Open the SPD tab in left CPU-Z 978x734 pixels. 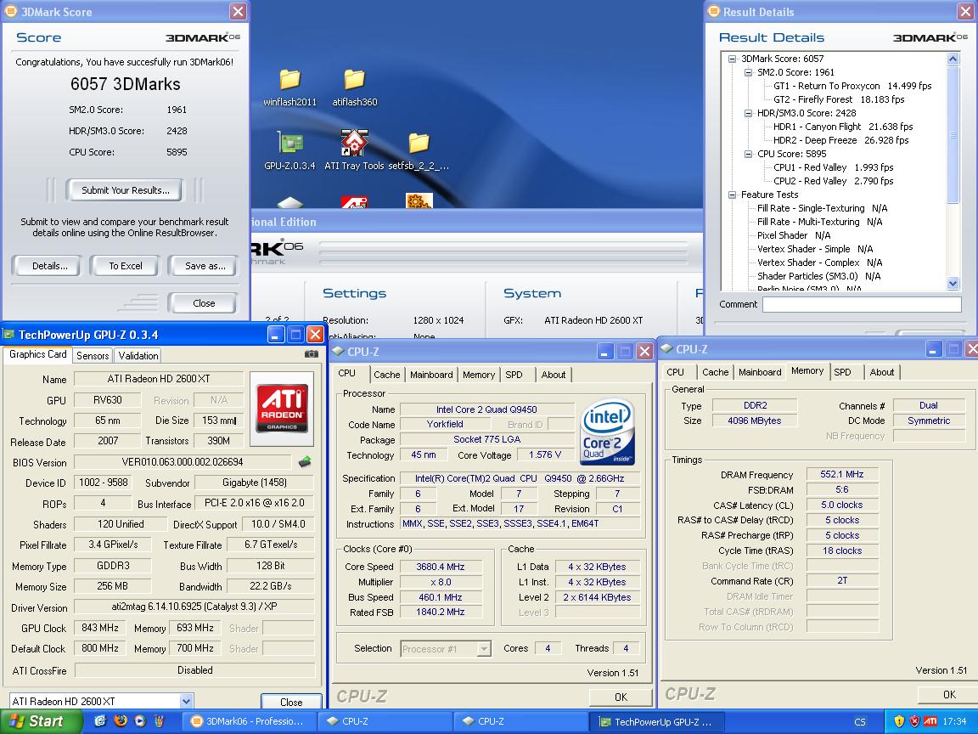tap(514, 375)
